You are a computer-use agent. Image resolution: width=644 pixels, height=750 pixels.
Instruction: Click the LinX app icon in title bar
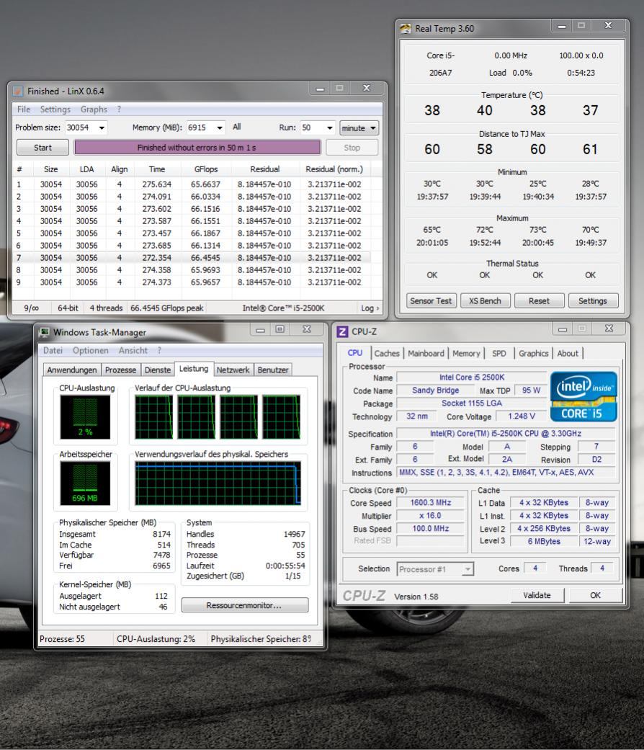tap(18, 91)
